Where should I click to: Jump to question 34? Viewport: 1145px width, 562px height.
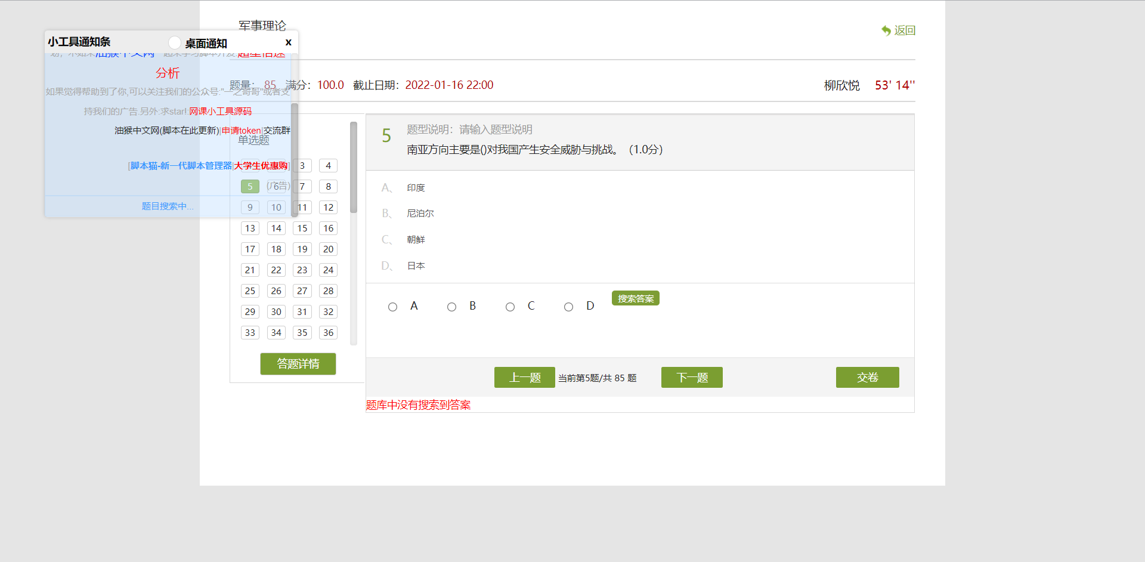[x=276, y=333]
